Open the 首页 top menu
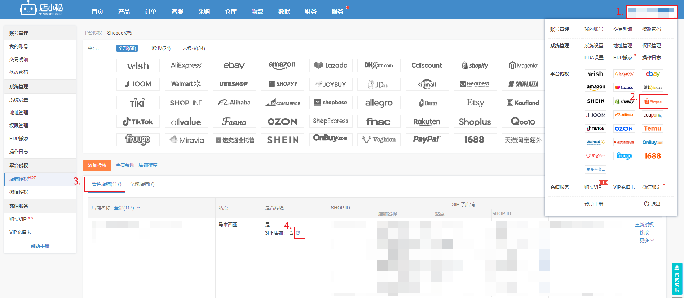The image size is (684, 298). (97, 12)
